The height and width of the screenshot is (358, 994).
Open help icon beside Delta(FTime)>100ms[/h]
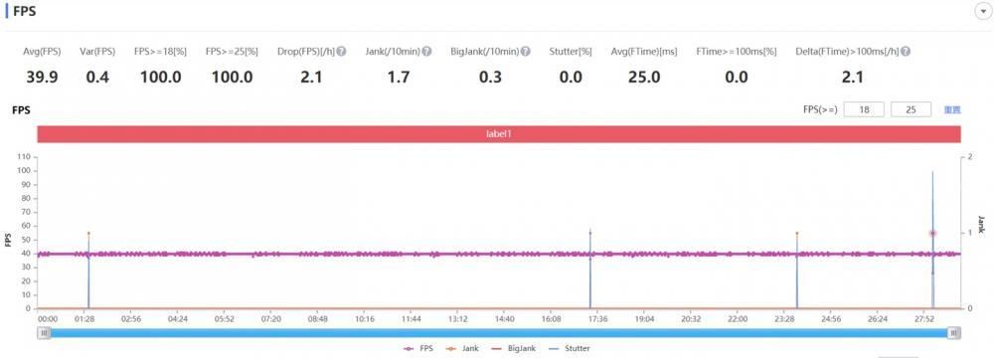pos(906,52)
